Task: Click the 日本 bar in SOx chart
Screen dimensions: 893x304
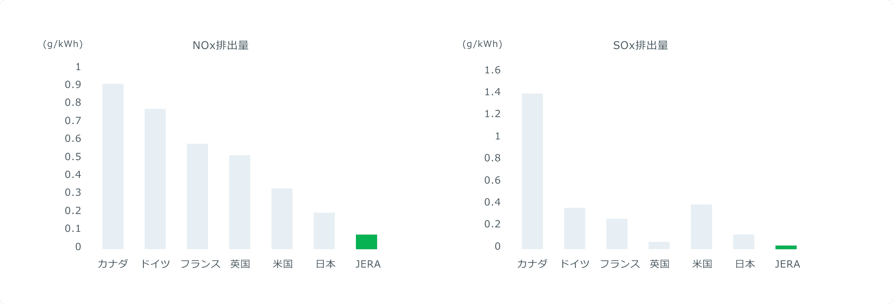Action: [x=743, y=242]
